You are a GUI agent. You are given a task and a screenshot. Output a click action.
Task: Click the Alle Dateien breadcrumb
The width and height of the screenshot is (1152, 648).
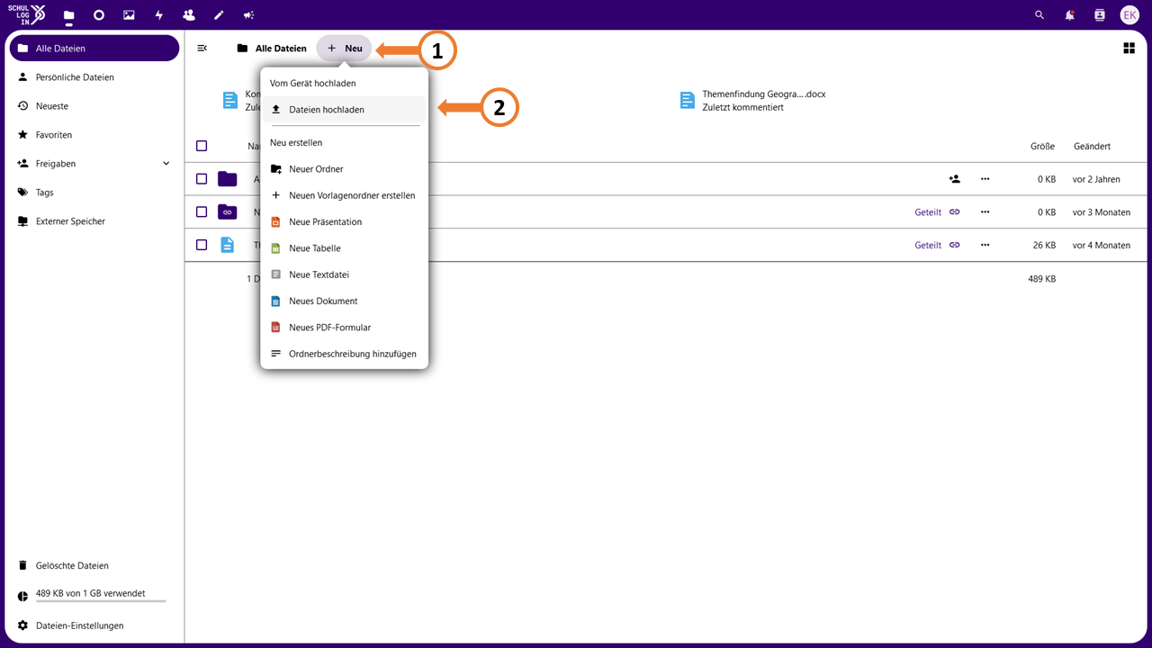(272, 49)
